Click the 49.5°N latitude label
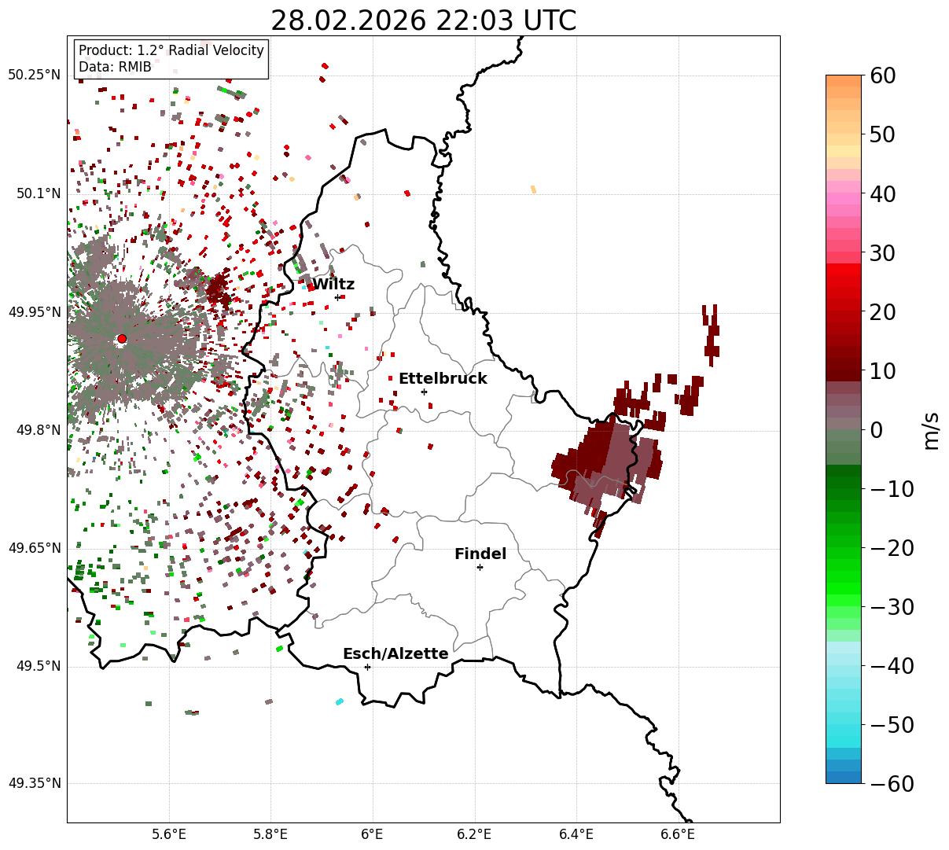The width and height of the screenshot is (949, 850). [x=38, y=666]
